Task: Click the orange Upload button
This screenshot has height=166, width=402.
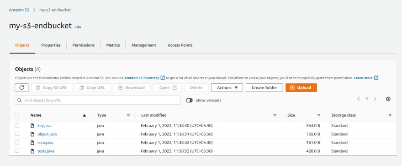Action: [x=301, y=87]
